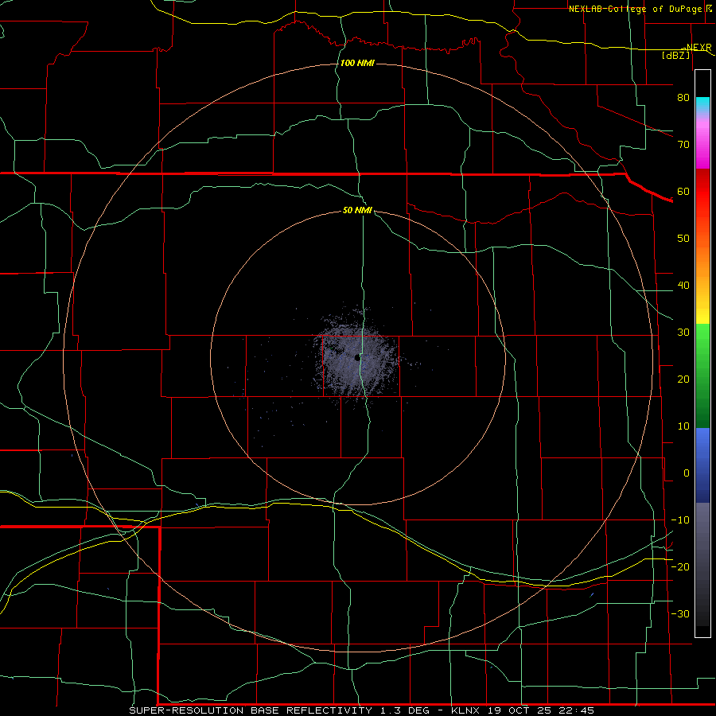This screenshot has width=716, height=716.
Task: Click the gray ground clutter echo near radar
Action: (356, 359)
